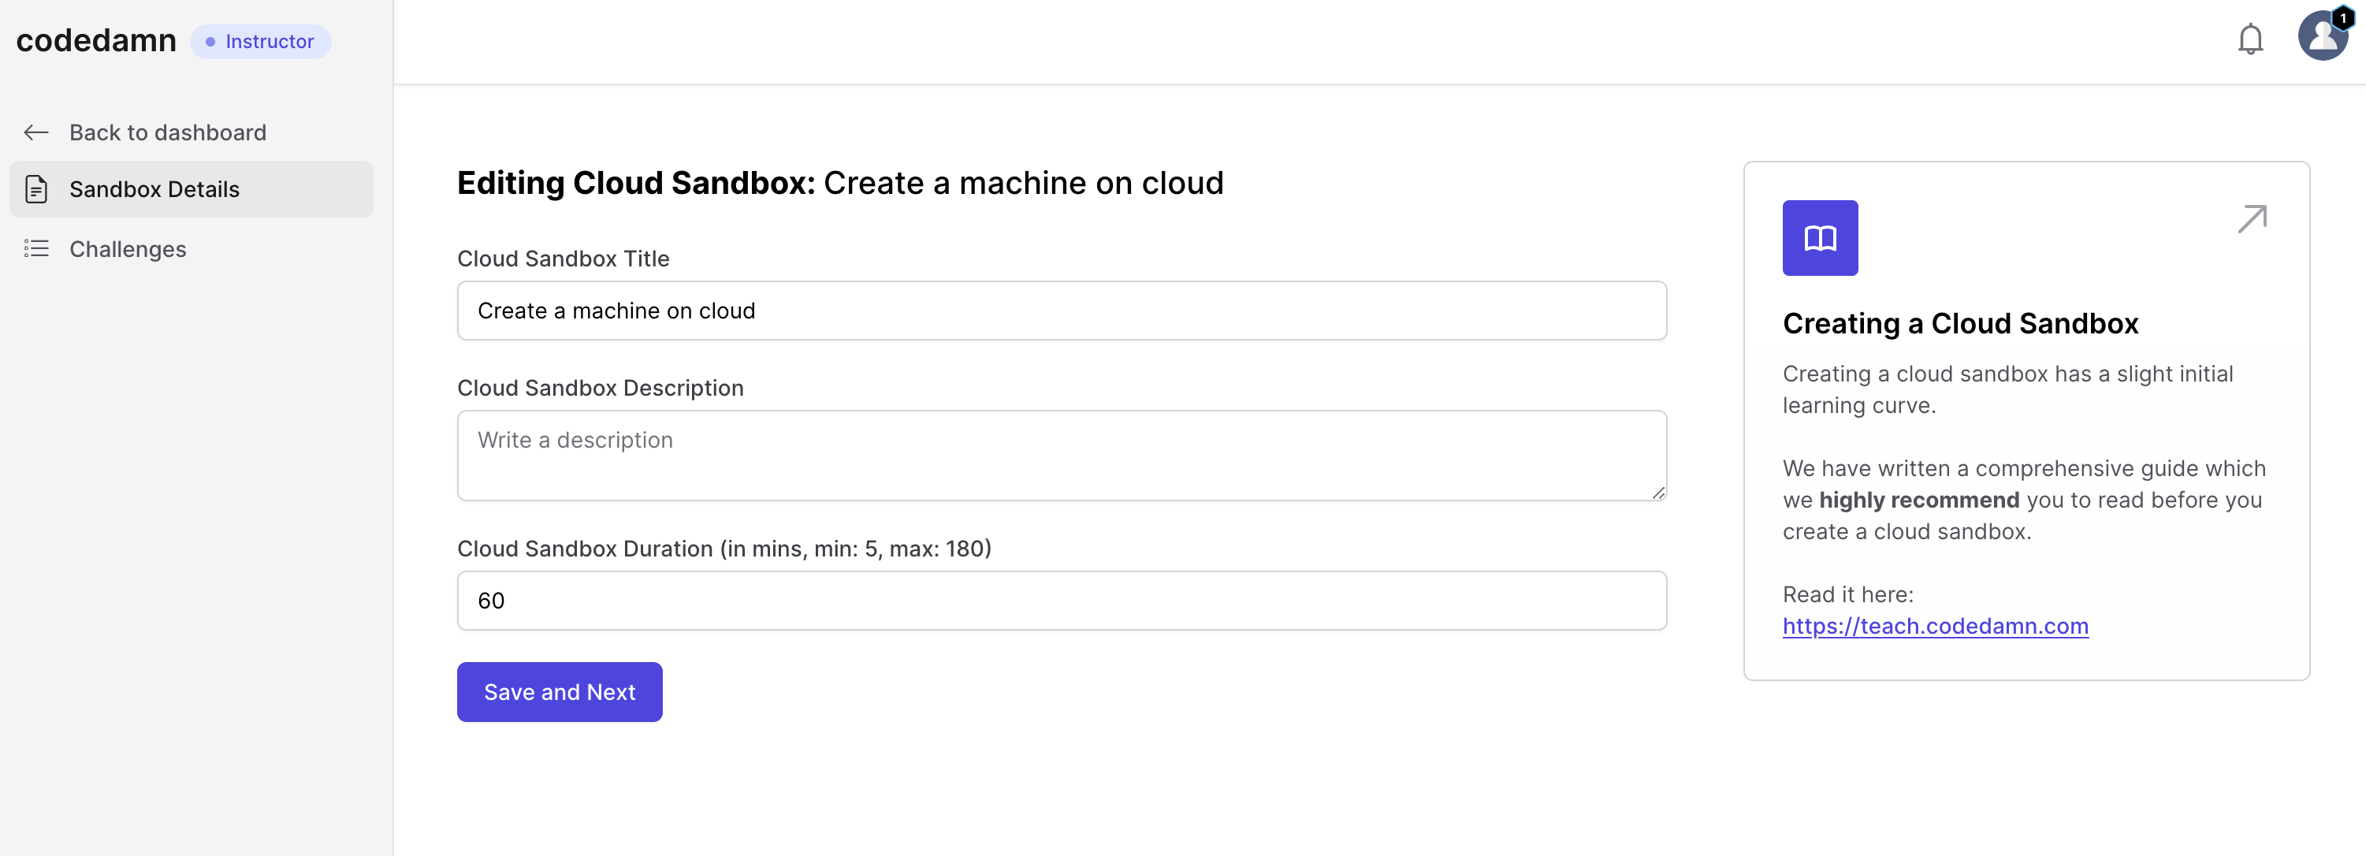Image resolution: width=2366 pixels, height=856 pixels.
Task: Go back to dashboard
Action: pos(167,133)
